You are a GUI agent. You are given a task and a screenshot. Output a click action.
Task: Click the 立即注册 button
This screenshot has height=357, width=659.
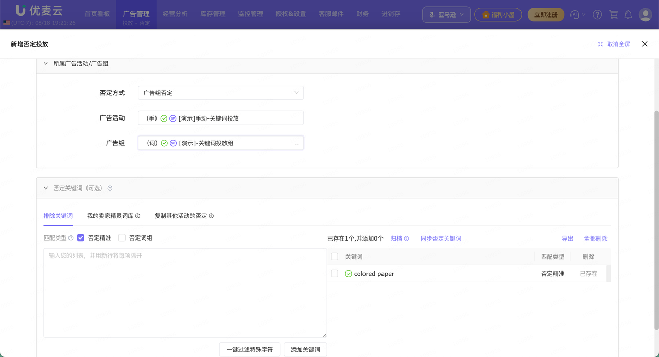click(546, 14)
